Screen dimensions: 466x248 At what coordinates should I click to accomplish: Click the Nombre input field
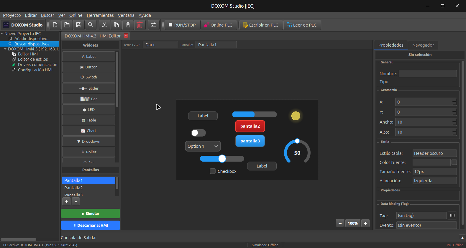click(428, 74)
